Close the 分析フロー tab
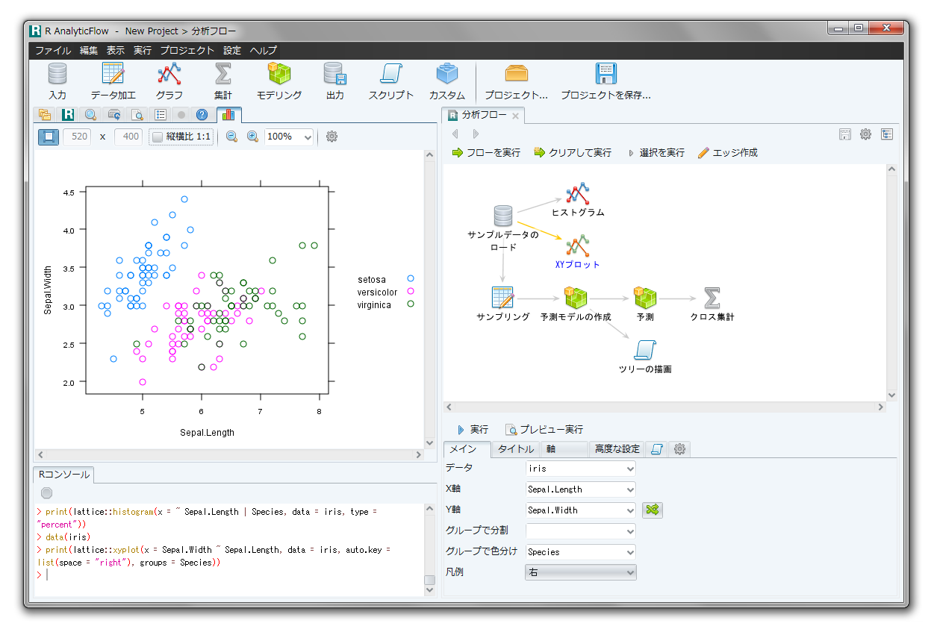937x629 pixels. pyautogui.click(x=515, y=116)
